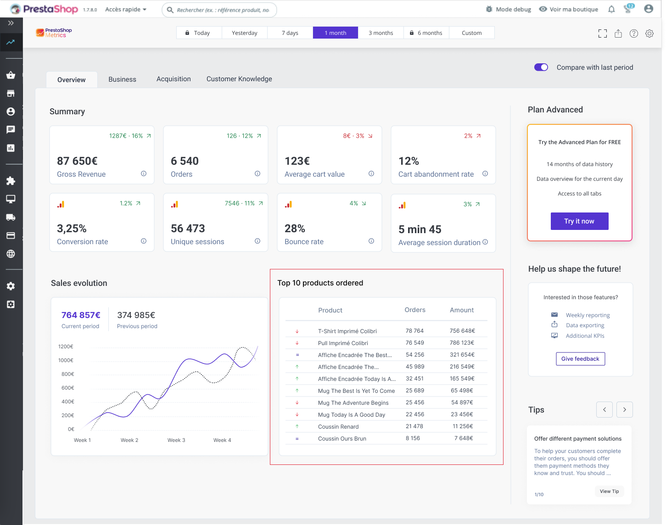Click the orders basket icon in sidebar

pyautogui.click(x=11, y=75)
